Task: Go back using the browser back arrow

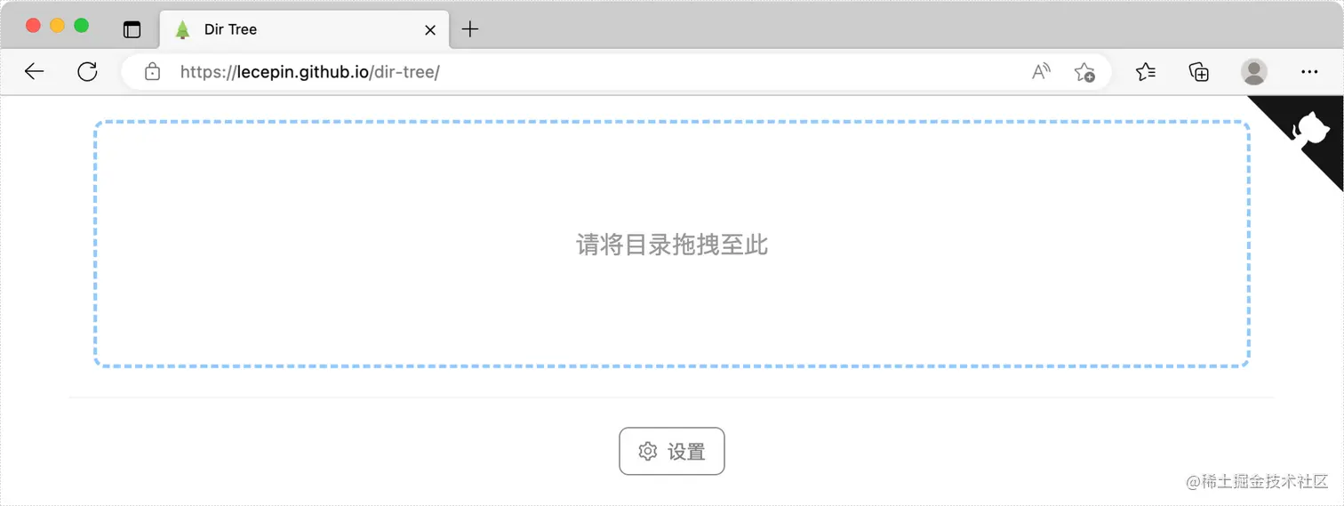Action: [x=35, y=72]
